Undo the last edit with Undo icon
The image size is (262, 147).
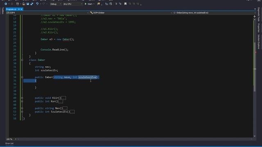[x=37, y=4]
